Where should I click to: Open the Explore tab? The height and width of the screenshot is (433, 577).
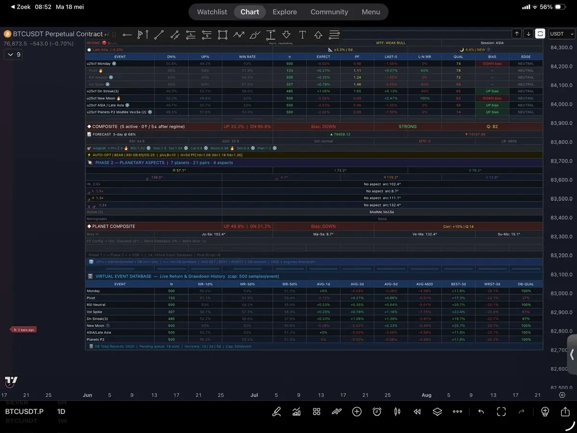pyautogui.click(x=285, y=12)
